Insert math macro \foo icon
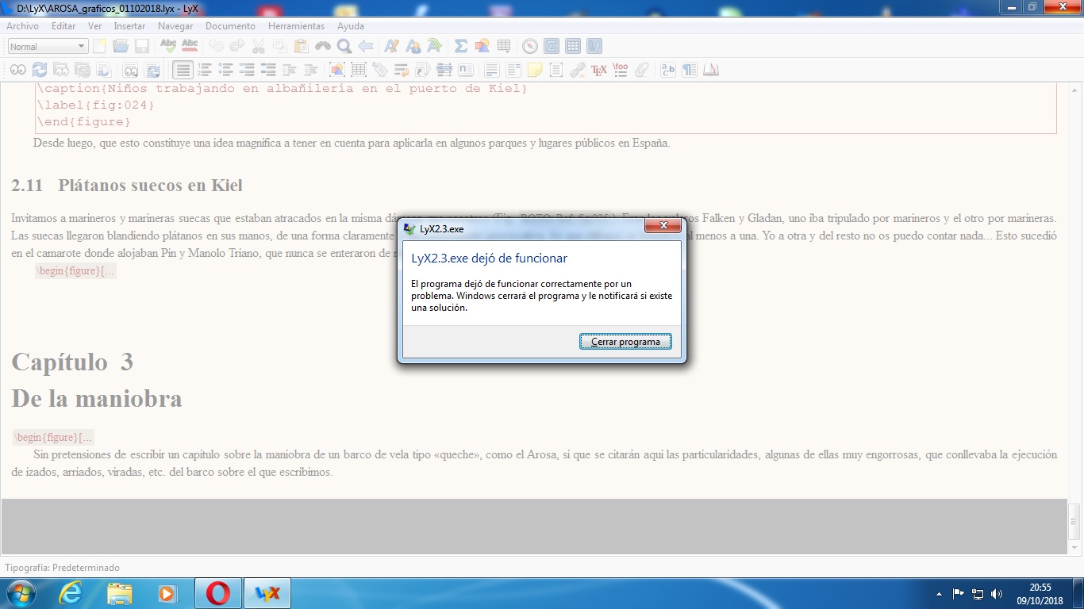The image size is (1084, 609). click(x=621, y=70)
